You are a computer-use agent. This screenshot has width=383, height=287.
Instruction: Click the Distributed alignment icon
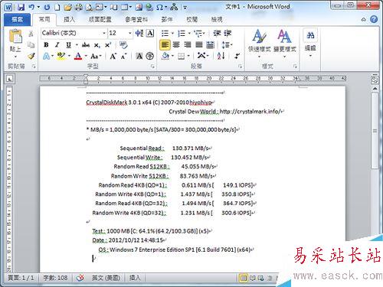210,45
